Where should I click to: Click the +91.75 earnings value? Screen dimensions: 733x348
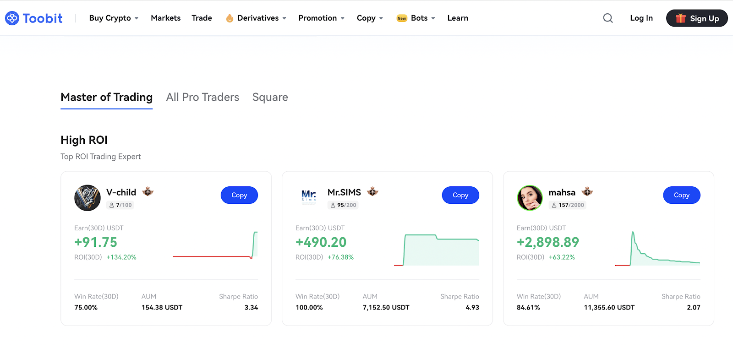tap(96, 242)
